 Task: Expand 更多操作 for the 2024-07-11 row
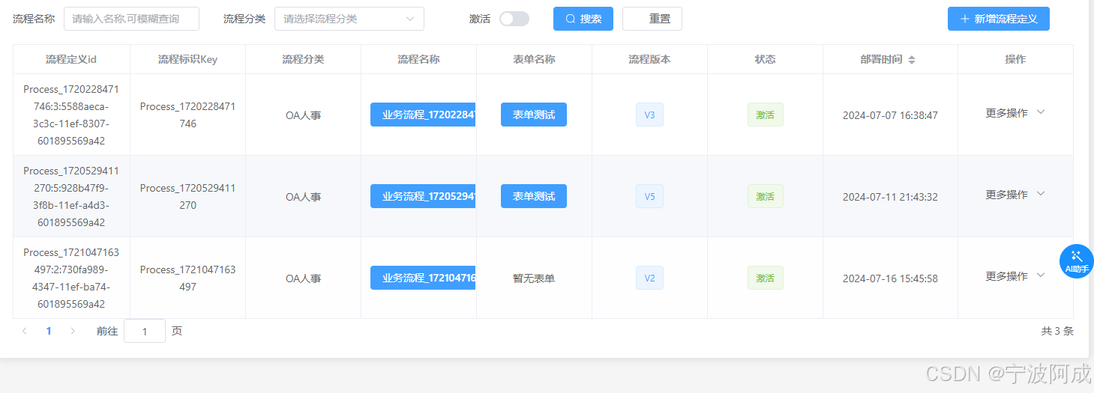(x=1015, y=195)
